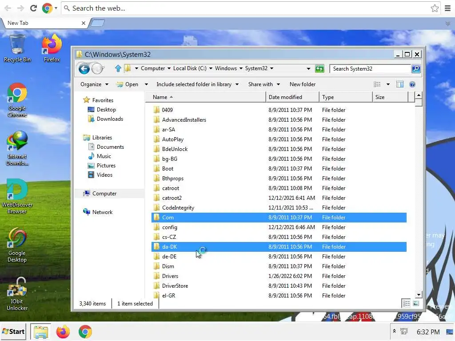Image resolution: width=455 pixels, height=341 pixels.
Task: Sort by the Date modified column
Action: [x=292, y=97]
